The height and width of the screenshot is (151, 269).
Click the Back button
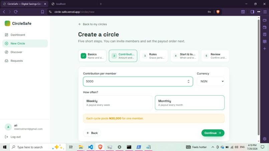coord(92,133)
